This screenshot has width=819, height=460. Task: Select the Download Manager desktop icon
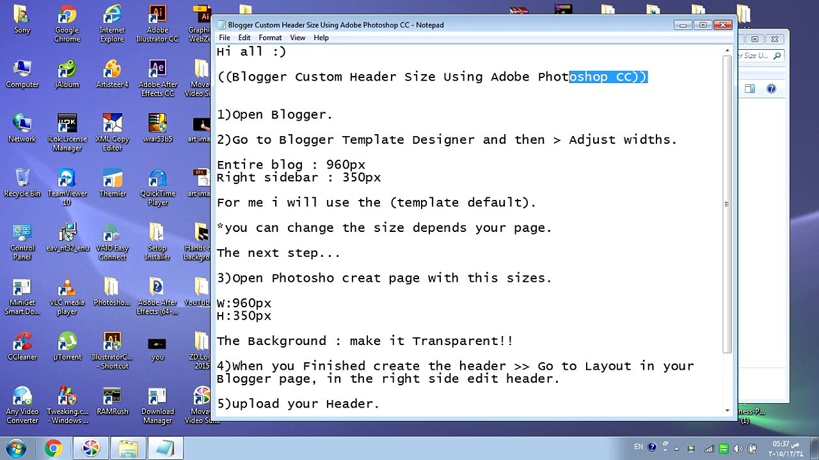(157, 406)
